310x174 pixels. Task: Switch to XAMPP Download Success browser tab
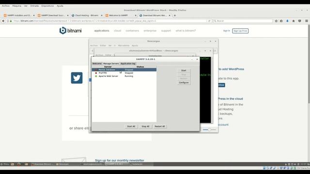53,15
